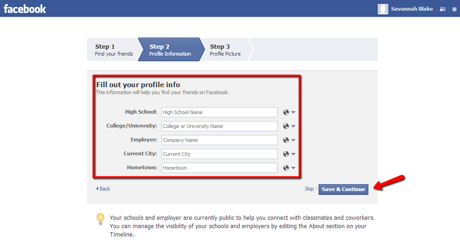Focus the Hometown field
This screenshot has width=460, height=243.
219,168
